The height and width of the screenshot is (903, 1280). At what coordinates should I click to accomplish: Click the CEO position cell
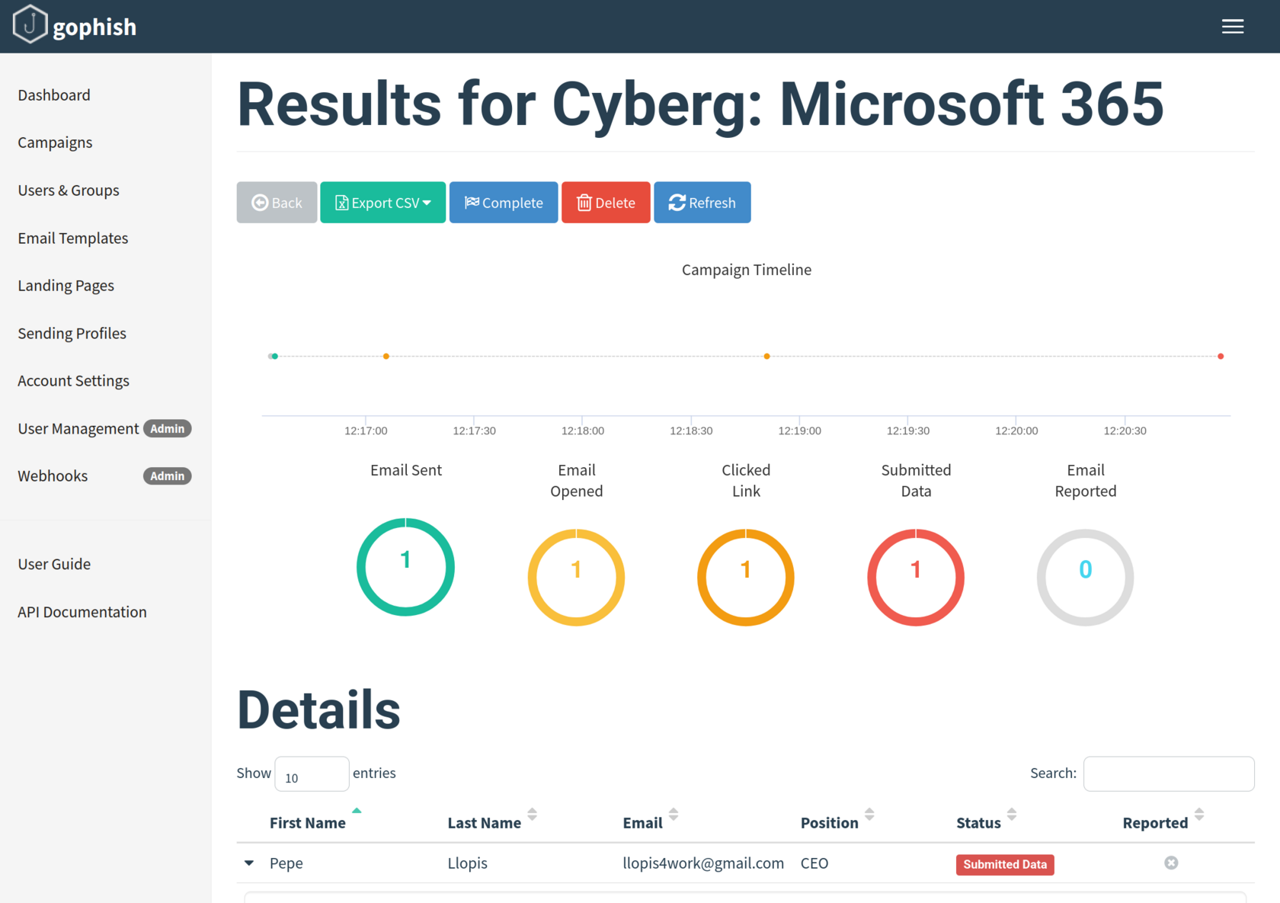[x=814, y=863]
